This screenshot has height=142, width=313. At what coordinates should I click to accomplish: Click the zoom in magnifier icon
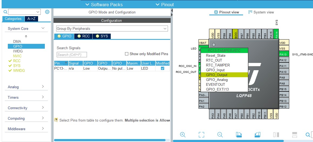point(183,135)
